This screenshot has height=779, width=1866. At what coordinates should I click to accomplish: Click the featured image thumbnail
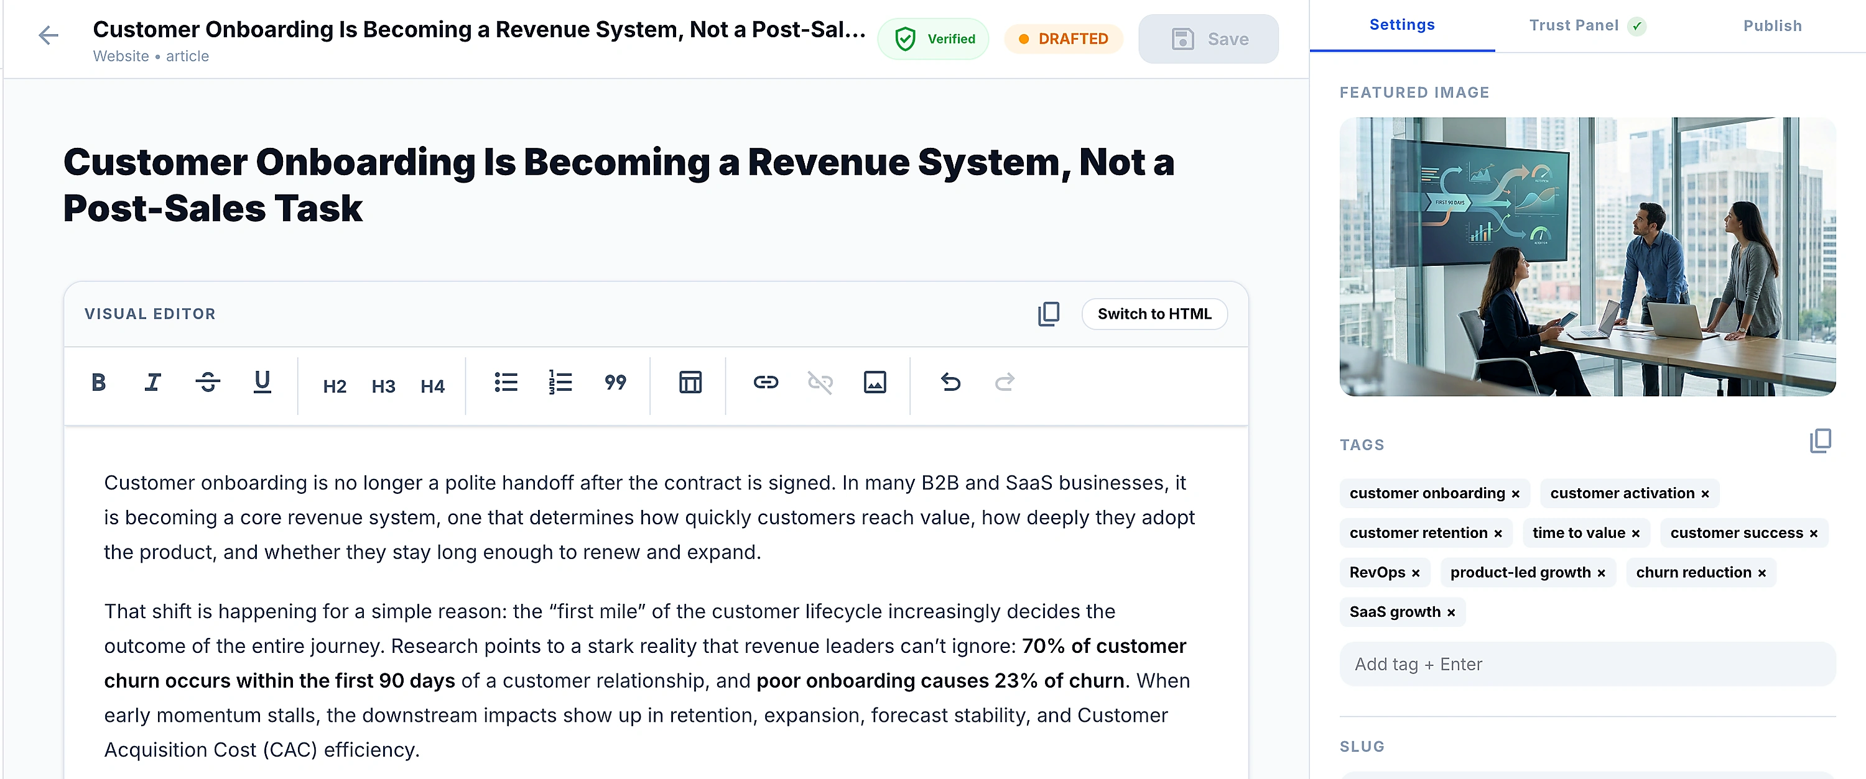point(1587,257)
